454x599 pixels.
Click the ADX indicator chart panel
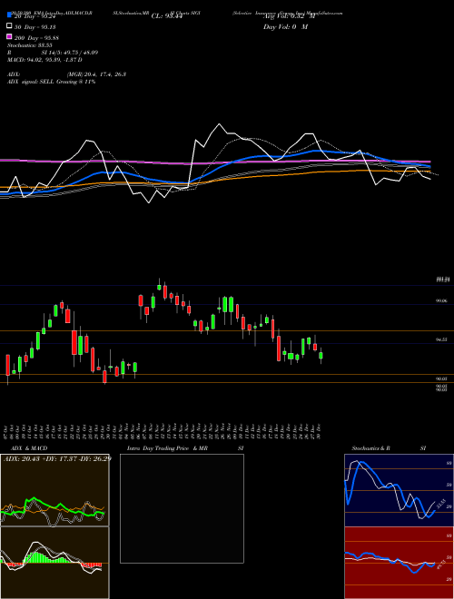pyautogui.click(x=54, y=490)
